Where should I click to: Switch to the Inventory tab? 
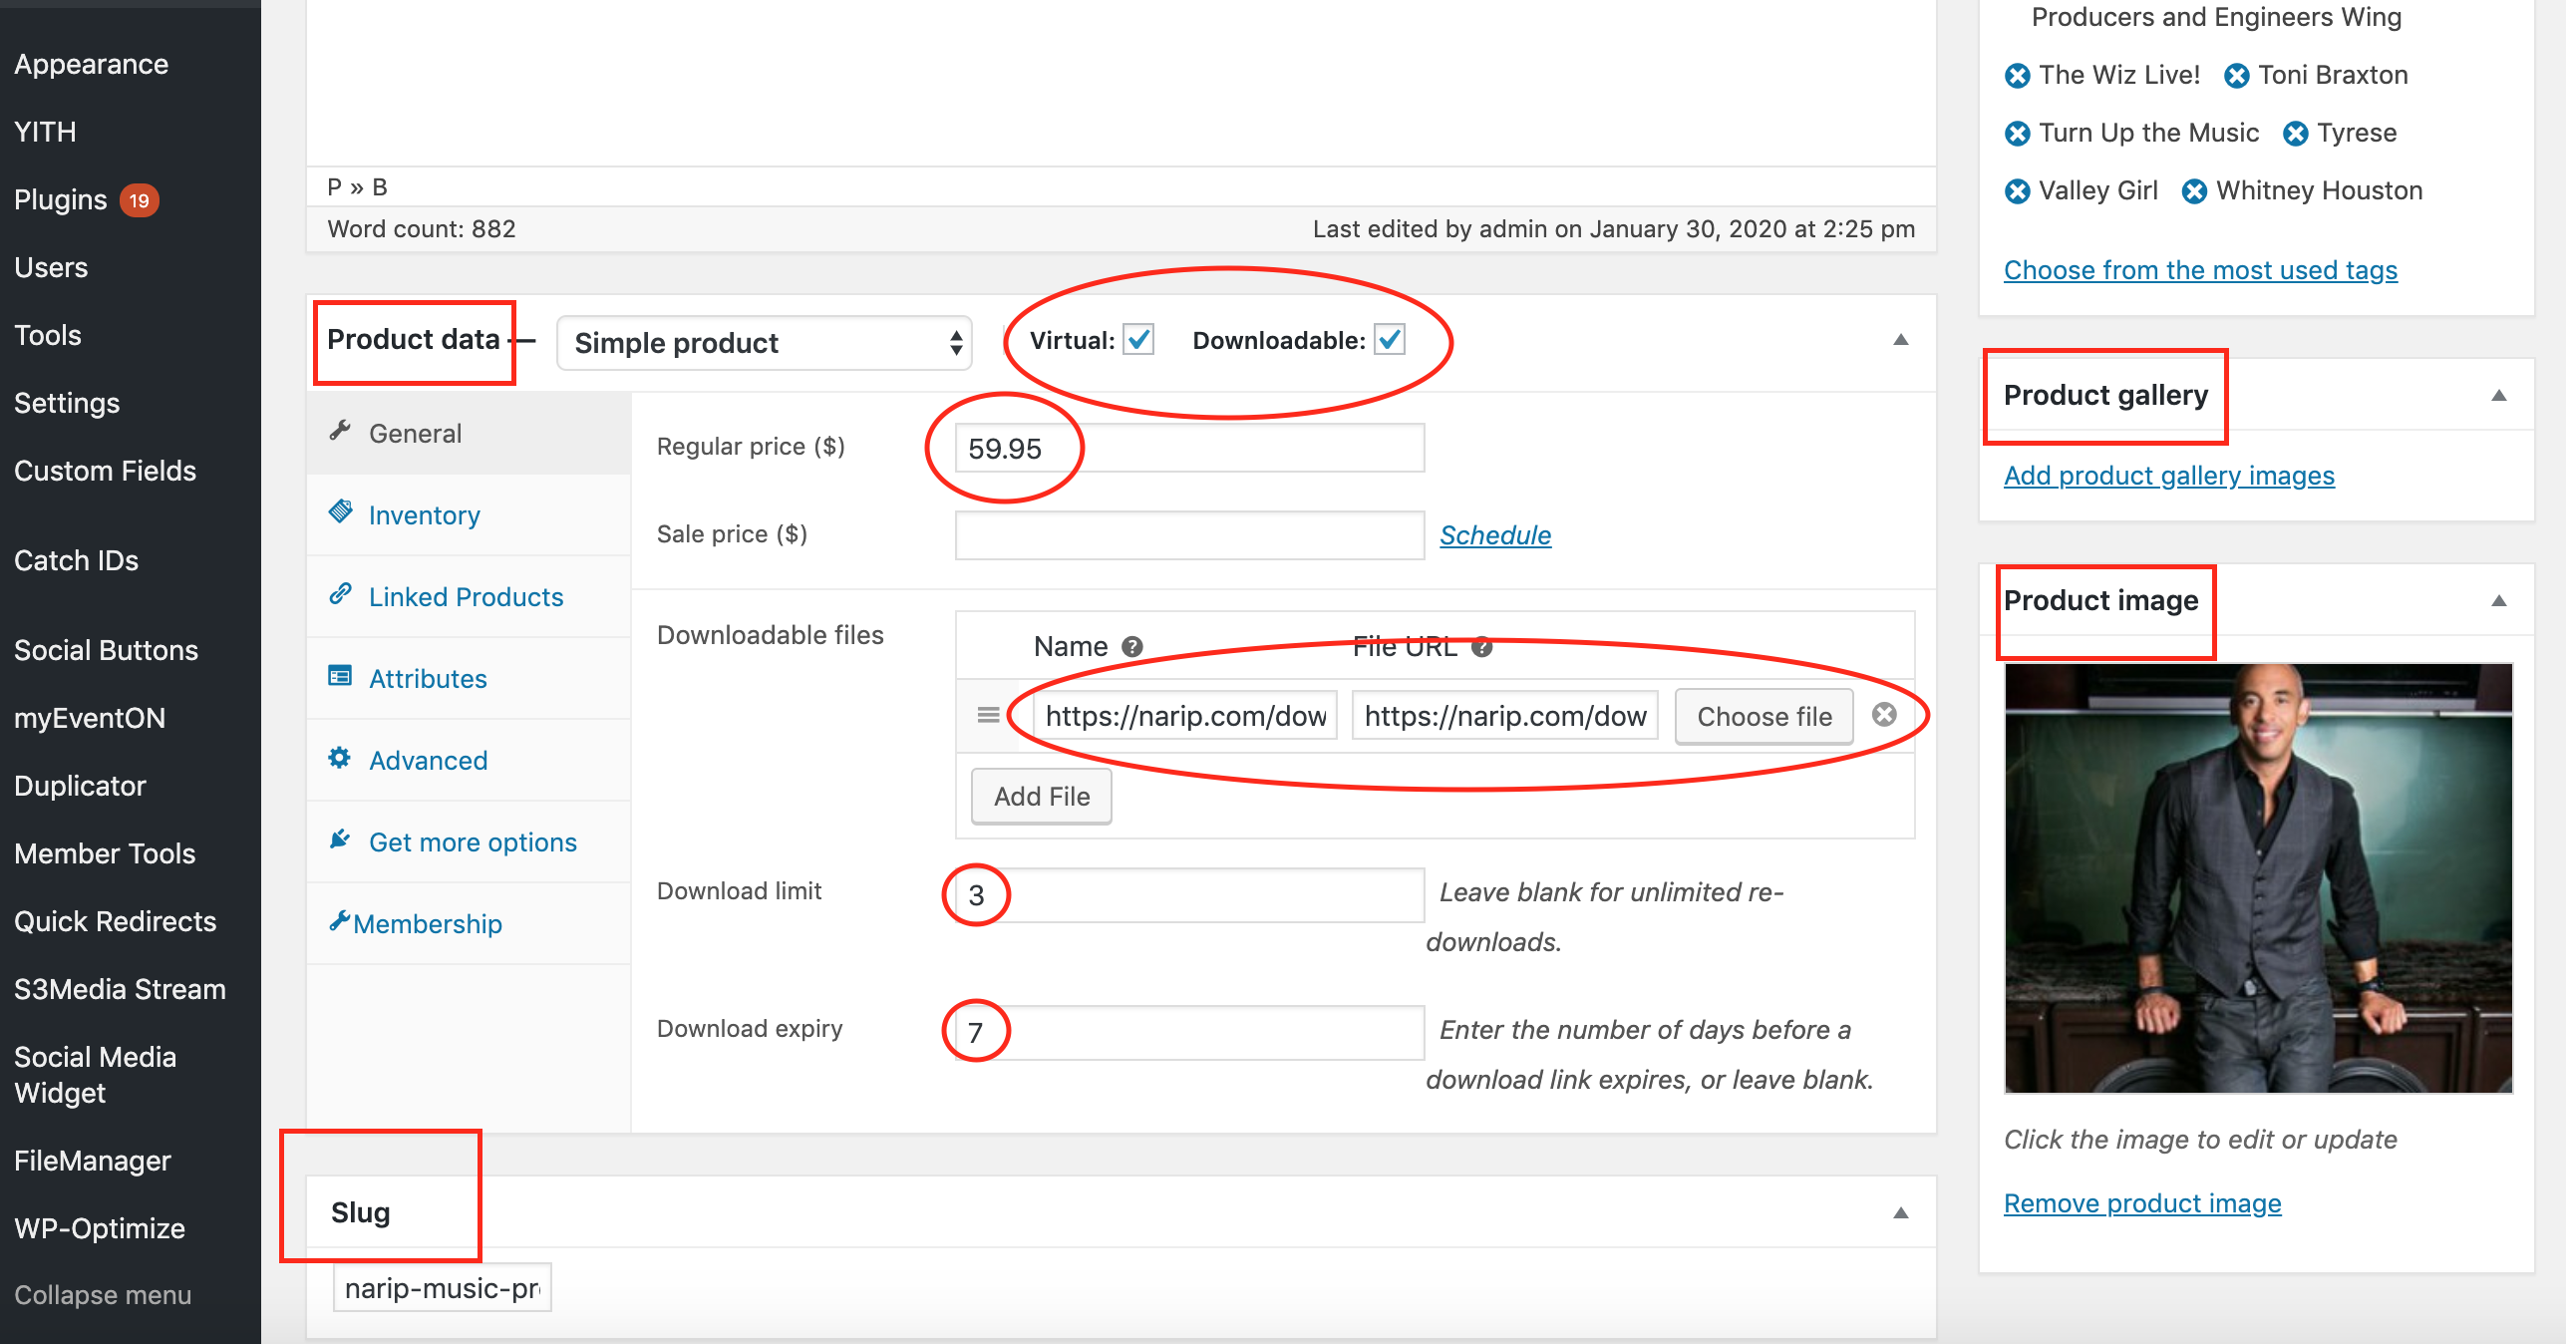tap(424, 515)
